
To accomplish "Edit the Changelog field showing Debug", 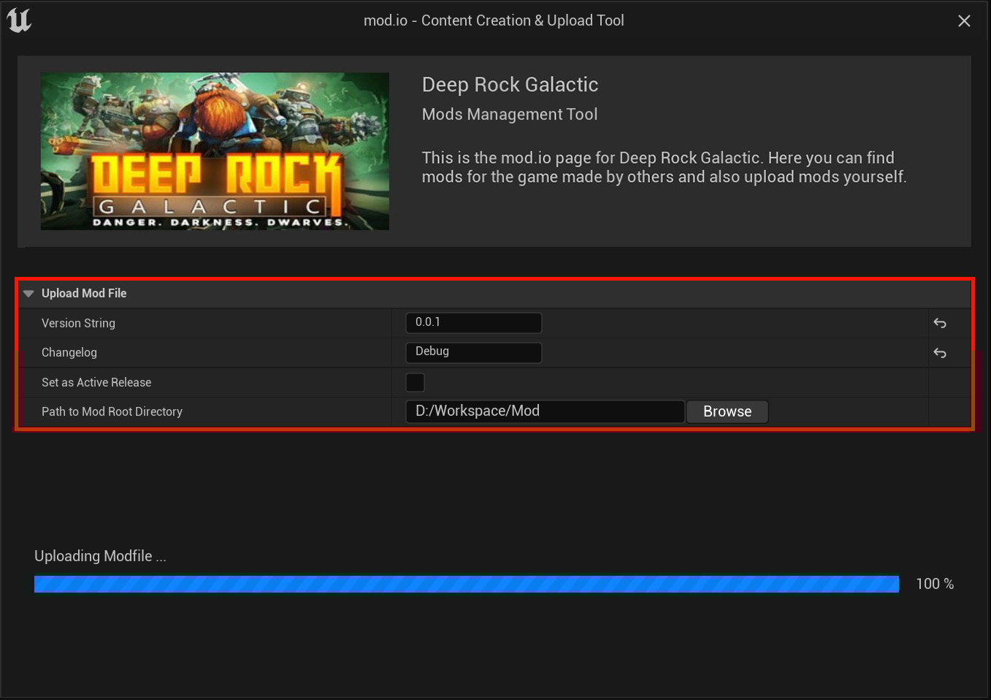I will [473, 352].
